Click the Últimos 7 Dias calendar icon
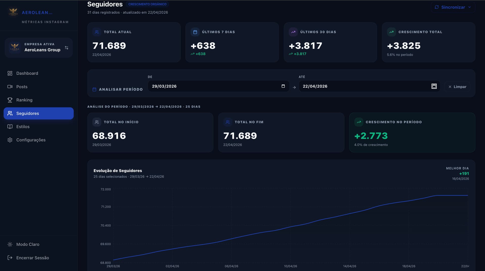Screen dimensions: 485x271 (195, 32)
